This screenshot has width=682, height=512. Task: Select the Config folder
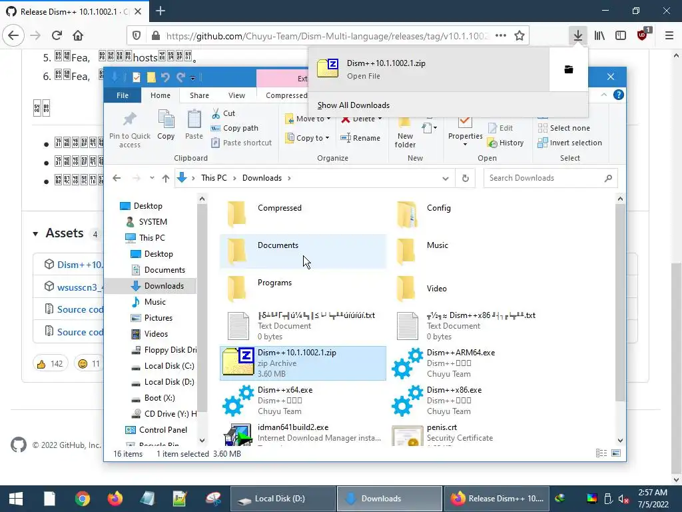coord(472,214)
